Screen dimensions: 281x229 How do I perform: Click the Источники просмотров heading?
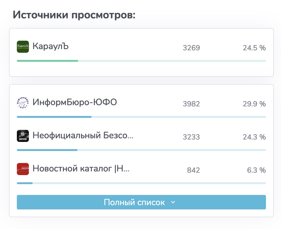pos(74,15)
